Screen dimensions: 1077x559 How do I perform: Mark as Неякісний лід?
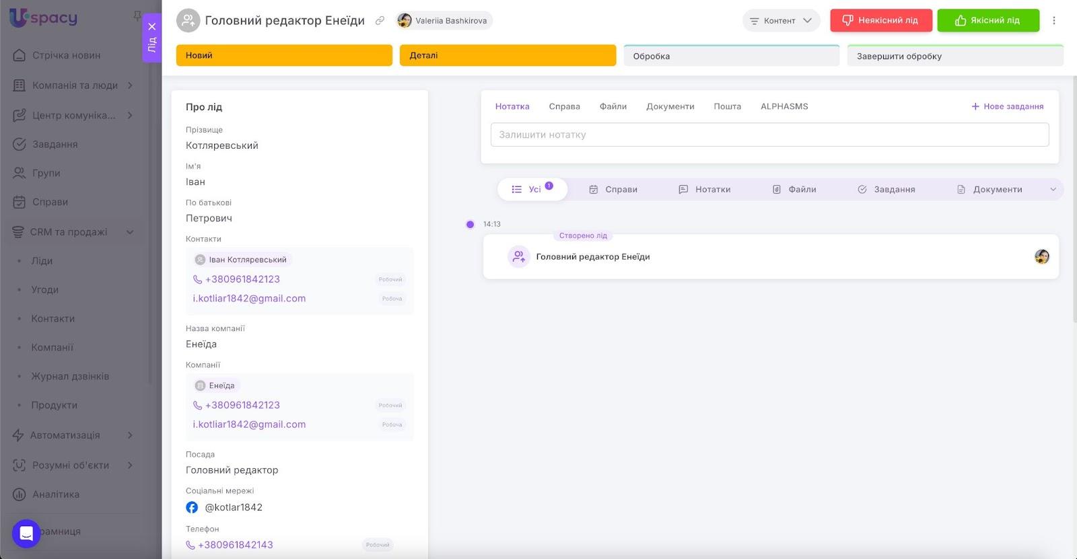[880, 21]
